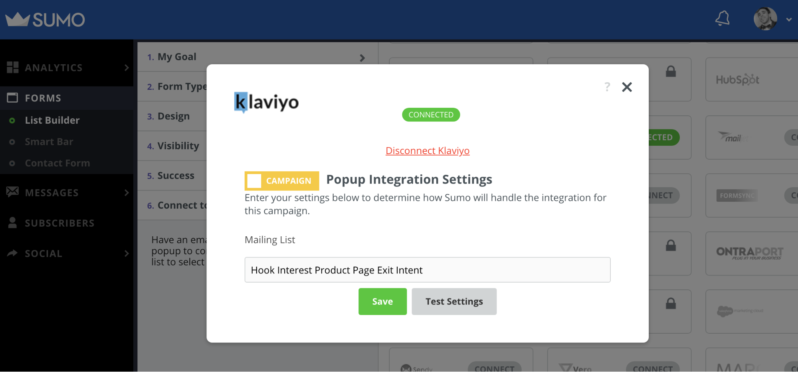Click the lock icon beside Ontraport card
This screenshot has height=372, width=798.
(671, 245)
